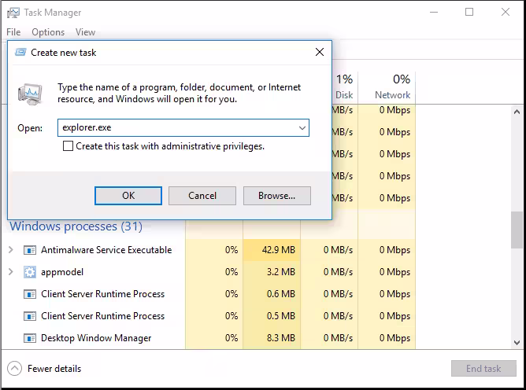Click the Fewer details arrow icon
526x390 pixels.
pos(14,368)
